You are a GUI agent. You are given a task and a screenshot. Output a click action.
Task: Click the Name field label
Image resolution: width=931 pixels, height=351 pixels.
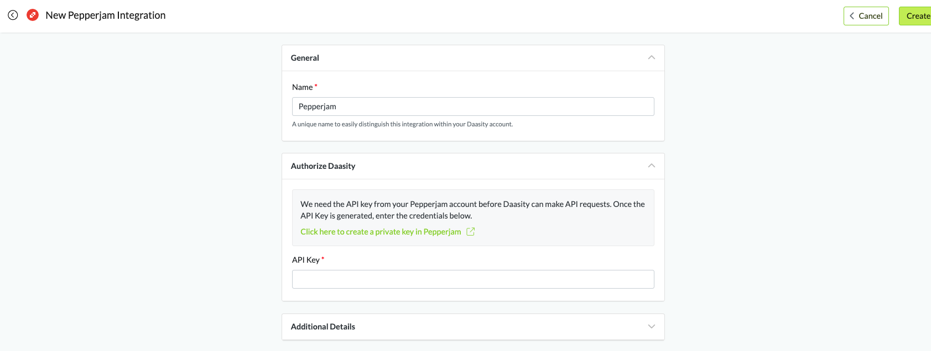coord(303,87)
